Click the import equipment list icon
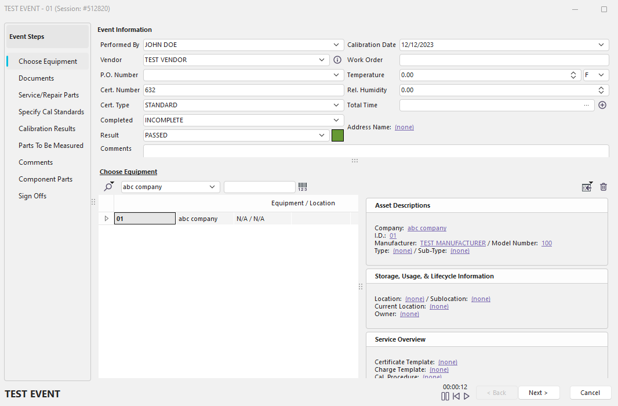 [x=587, y=187]
